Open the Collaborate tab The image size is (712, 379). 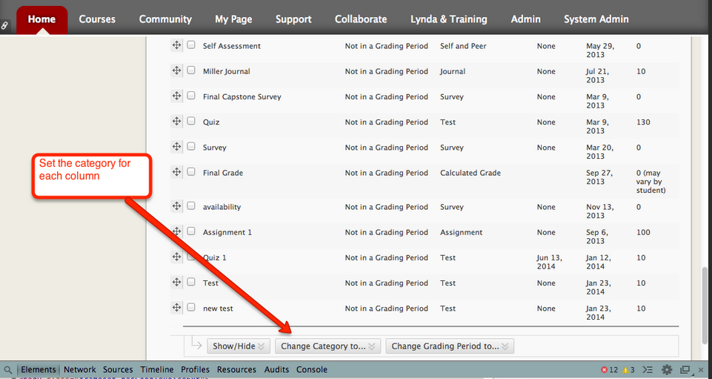coord(361,19)
